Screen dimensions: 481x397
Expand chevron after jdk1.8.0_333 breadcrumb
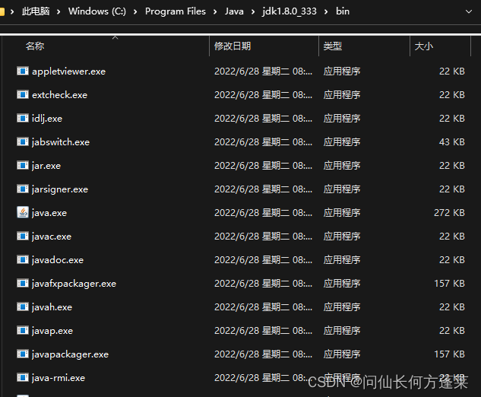point(326,11)
